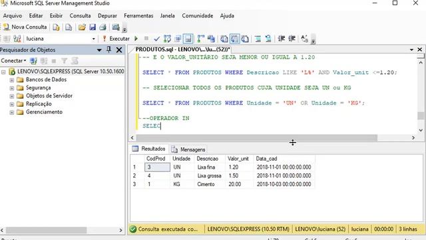Viewport: 426px width, 240px height.
Task: Click the printer-shaped icon next to Save
Action: [103, 27]
